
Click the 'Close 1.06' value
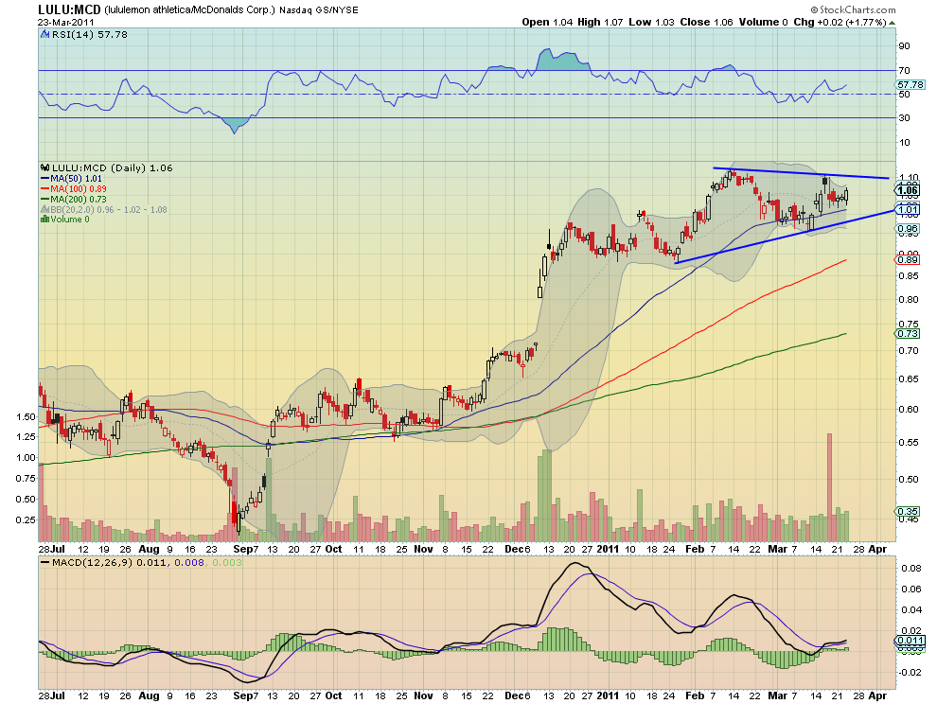706,22
